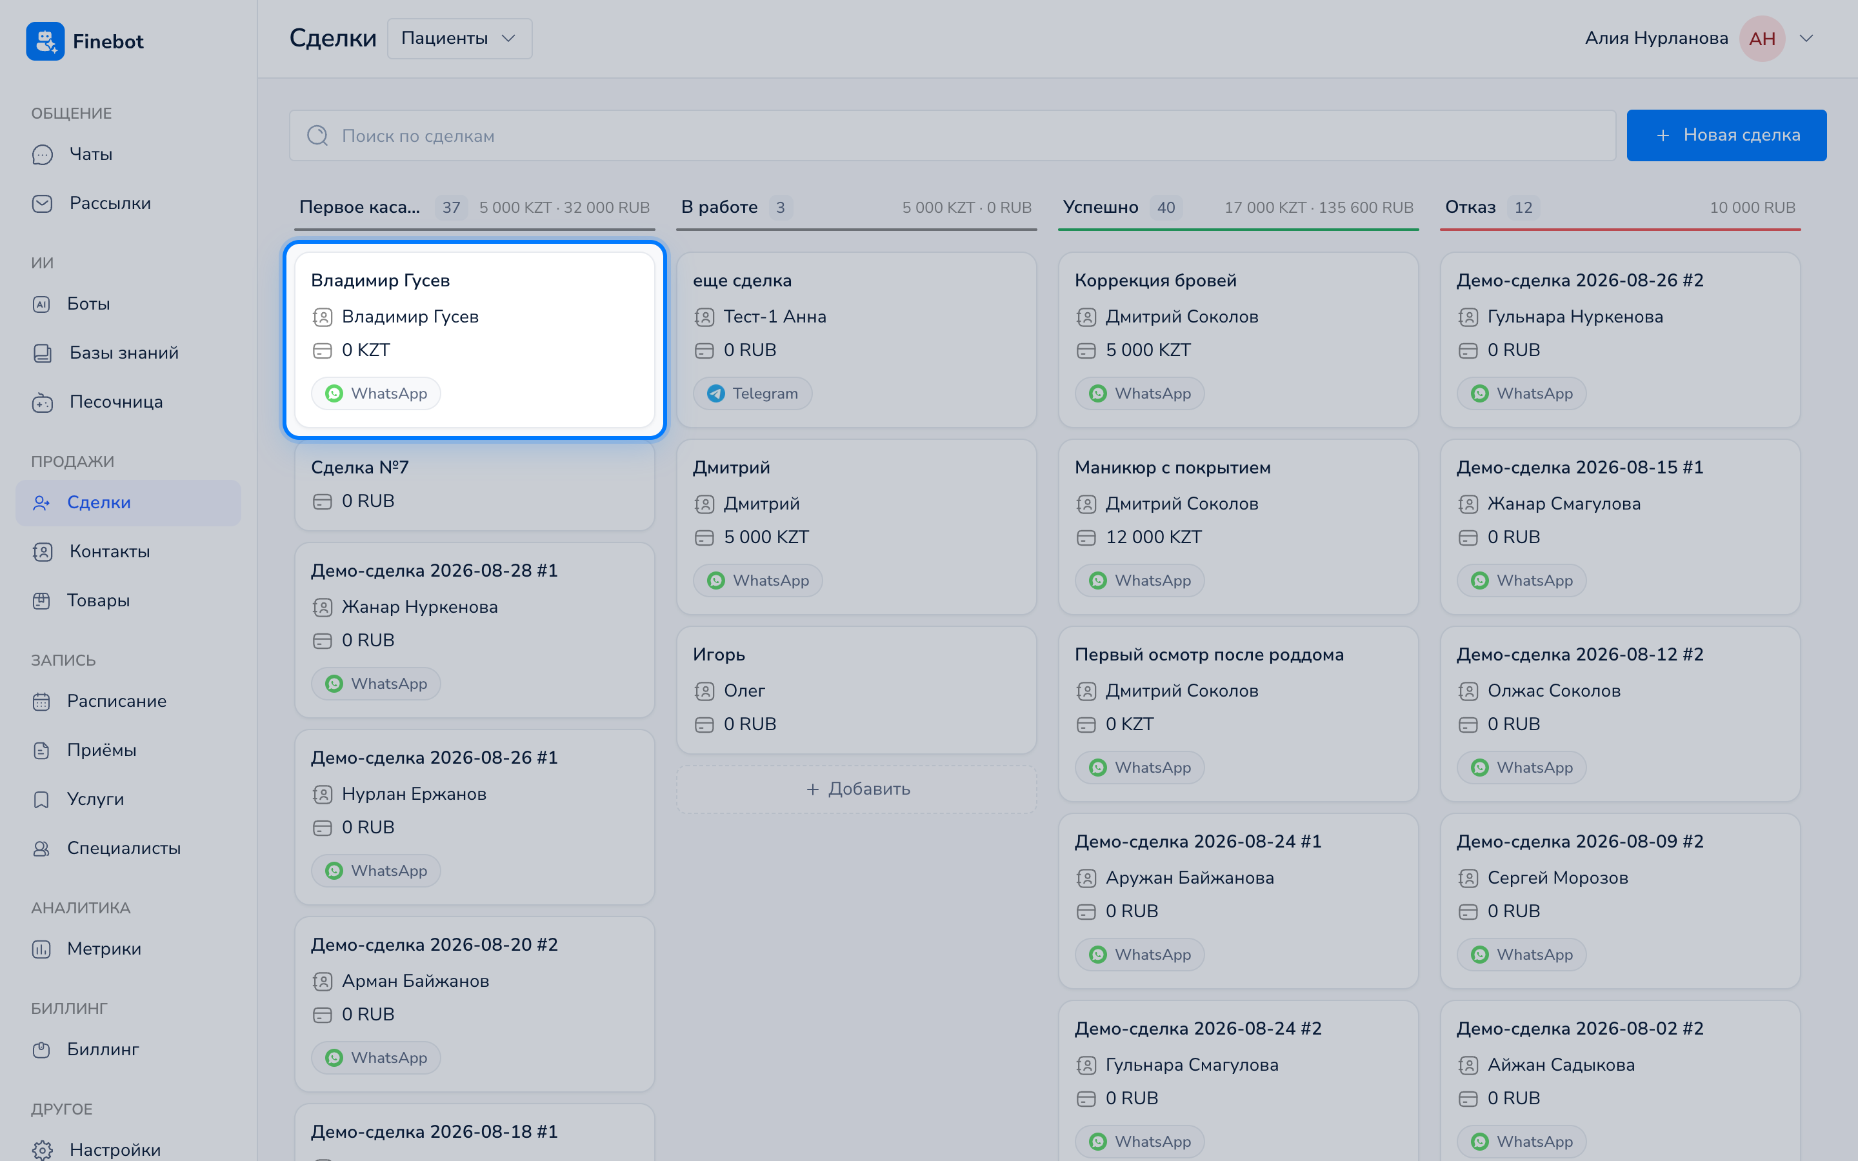This screenshot has width=1858, height=1161.
Task: Select the Успешно column header
Action: point(1100,207)
